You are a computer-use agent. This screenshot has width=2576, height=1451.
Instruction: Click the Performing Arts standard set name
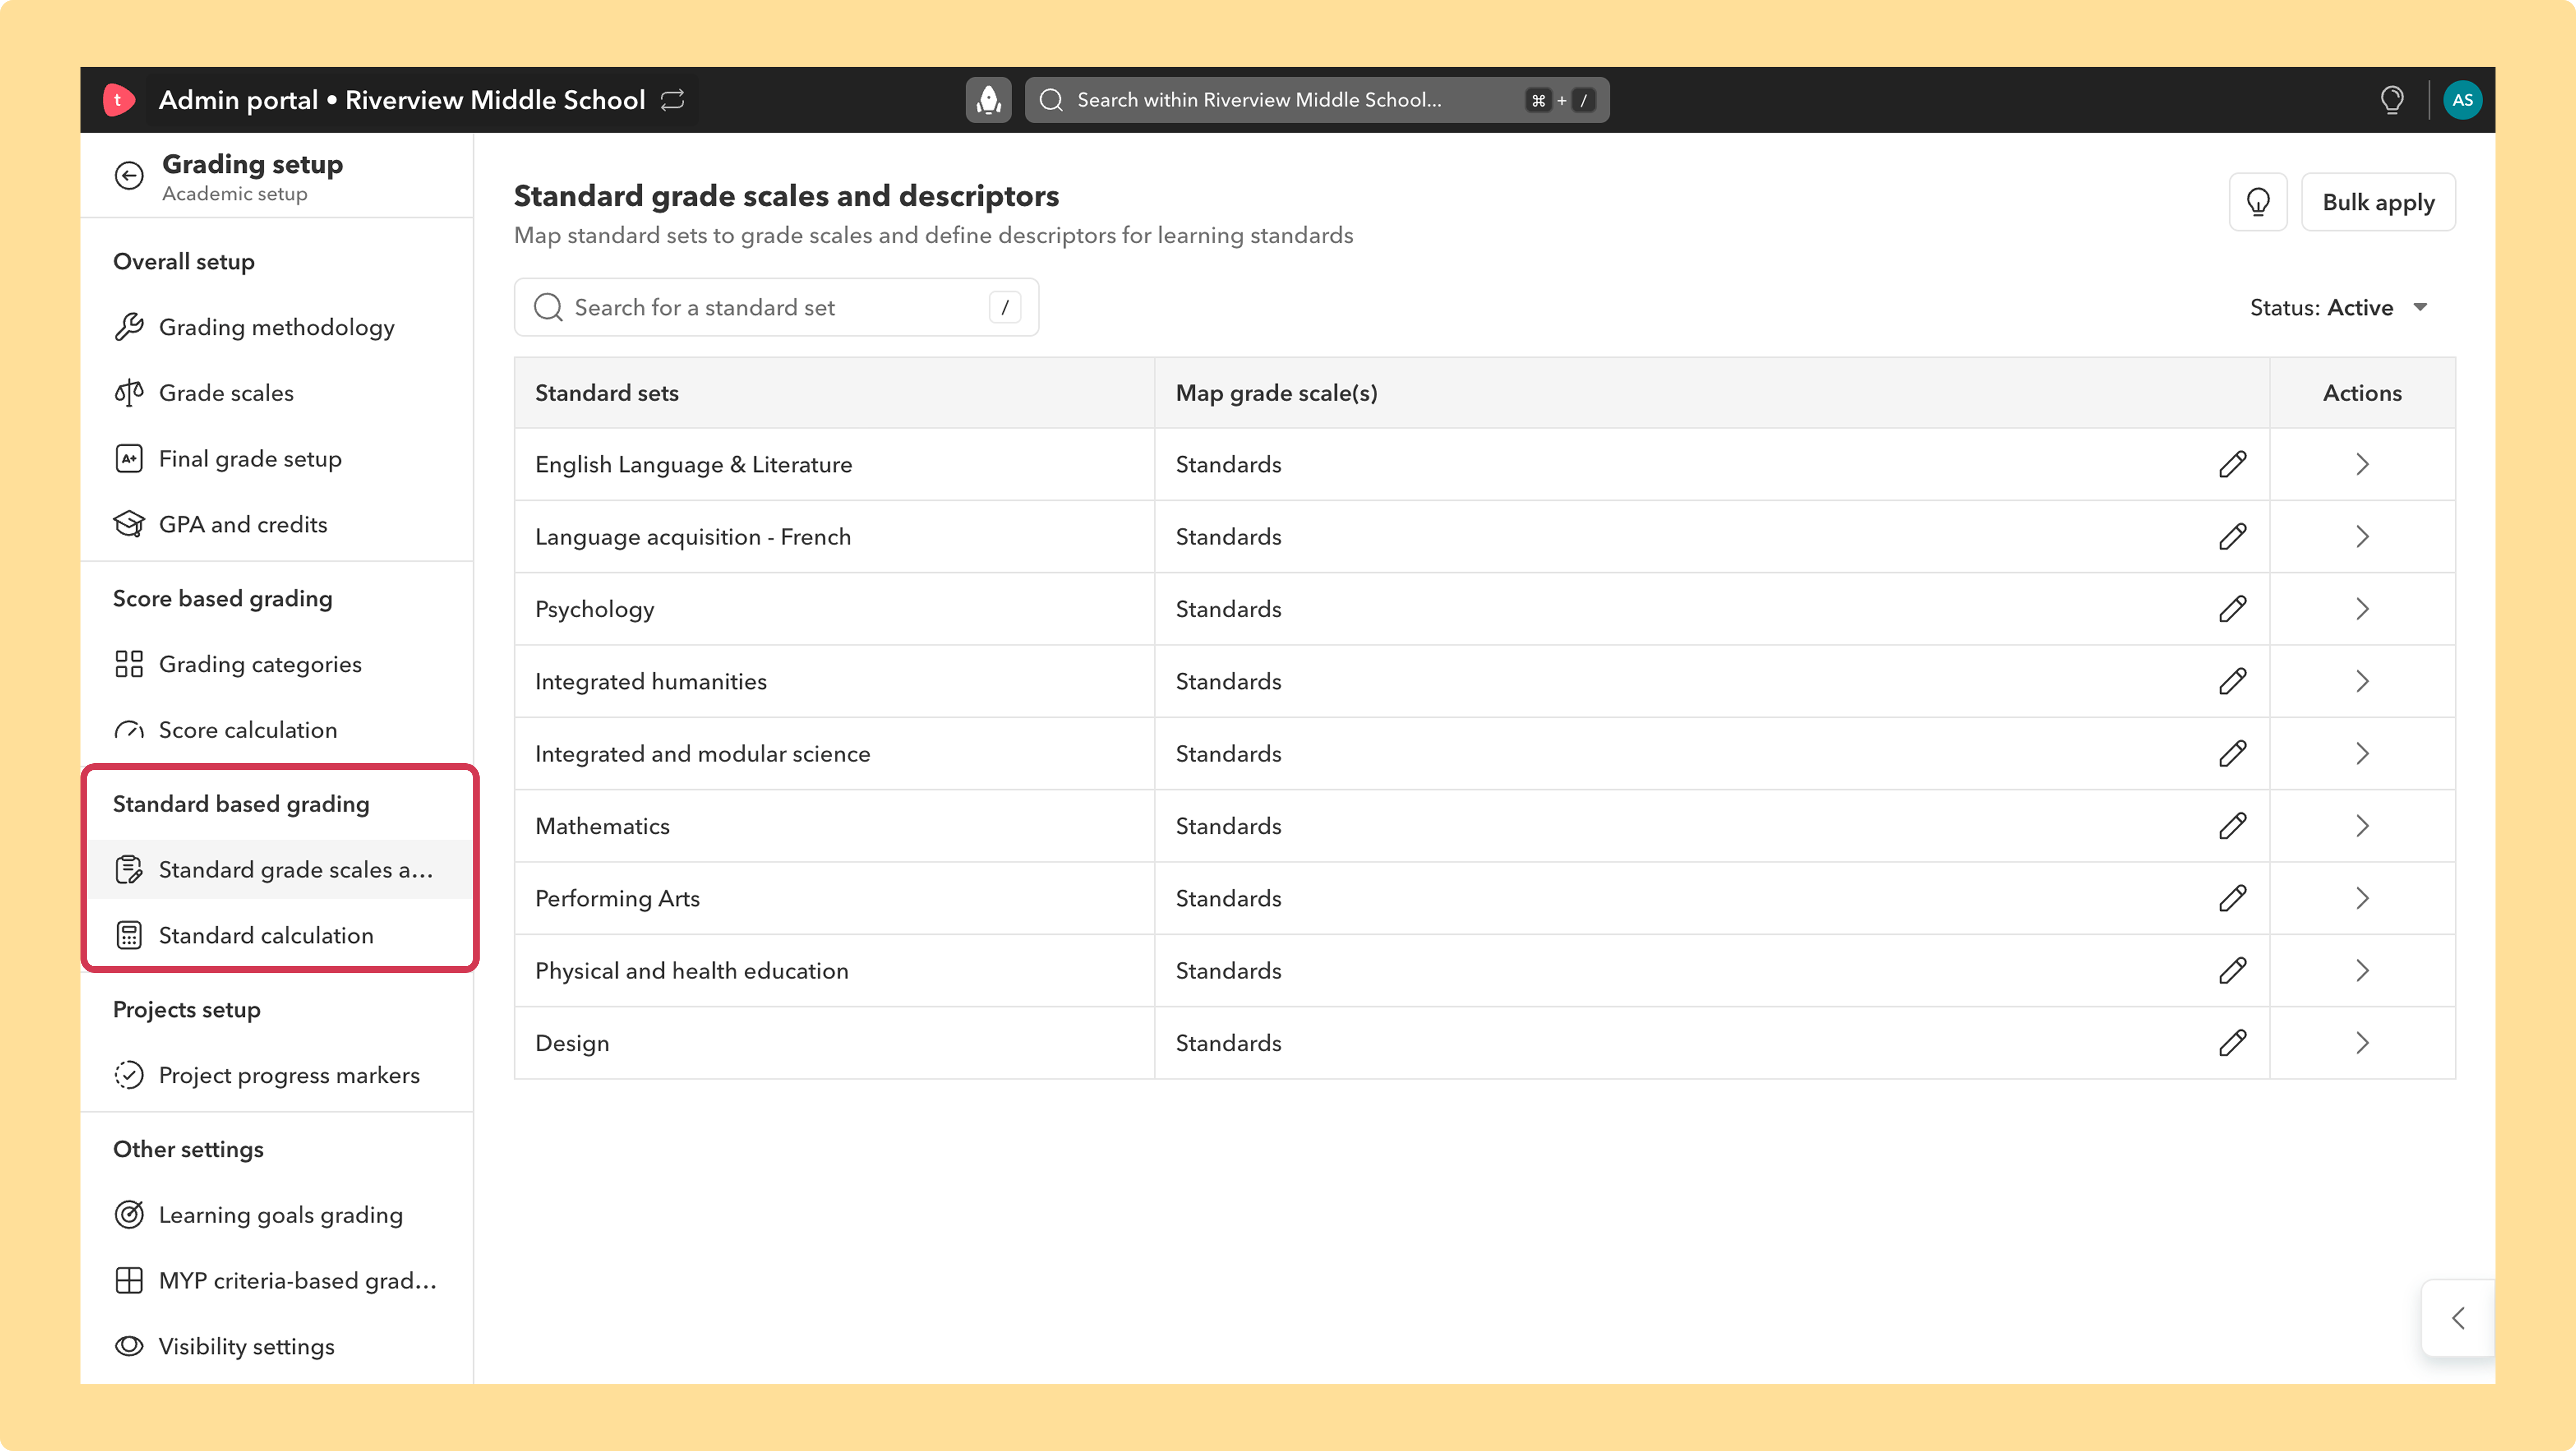tap(617, 899)
